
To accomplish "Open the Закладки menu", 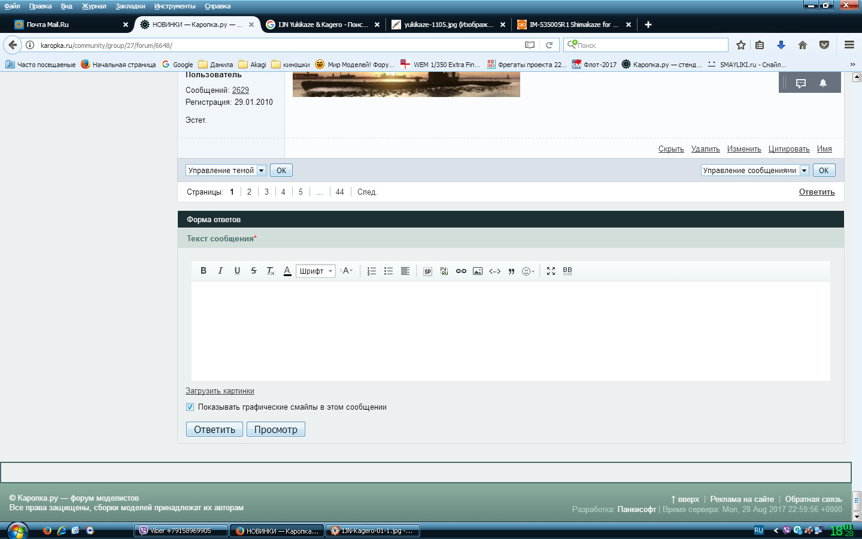I will (x=130, y=6).
